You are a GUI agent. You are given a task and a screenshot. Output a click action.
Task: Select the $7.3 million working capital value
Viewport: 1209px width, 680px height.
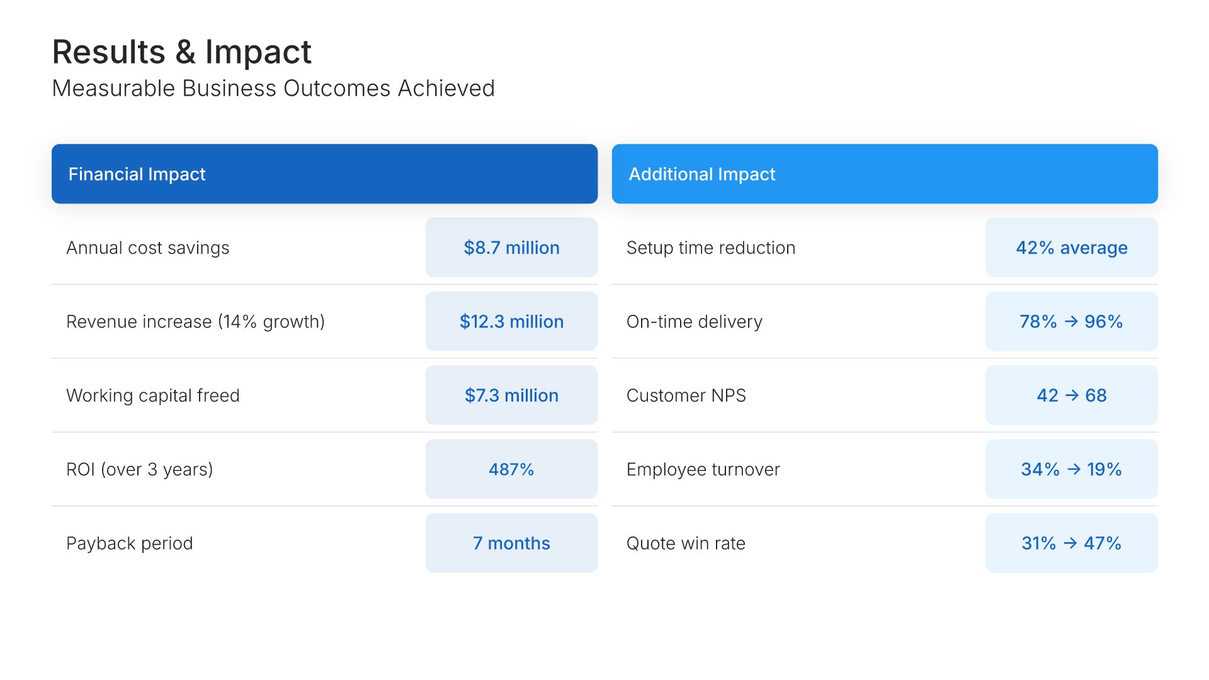click(511, 395)
